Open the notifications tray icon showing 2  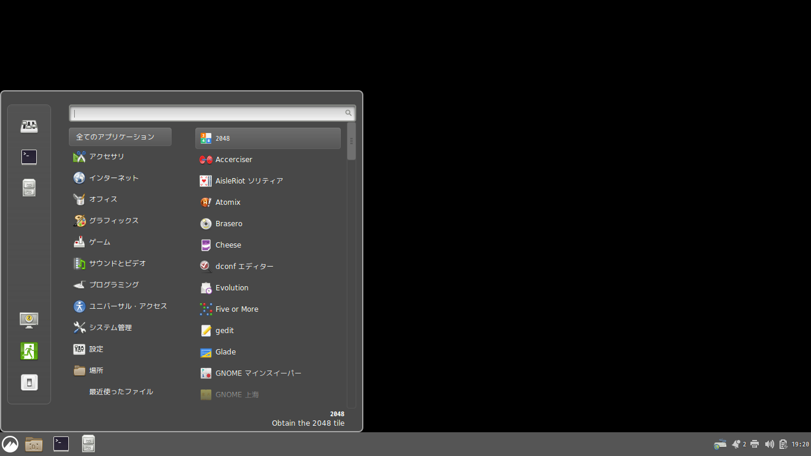[x=739, y=444]
